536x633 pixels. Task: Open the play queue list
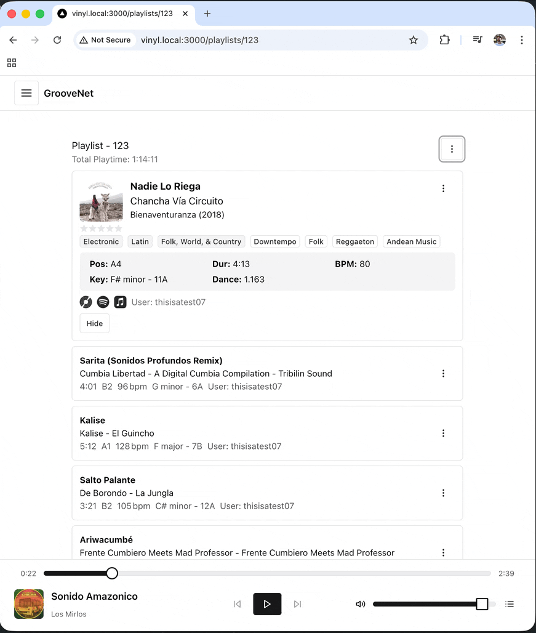click(510, 604)
